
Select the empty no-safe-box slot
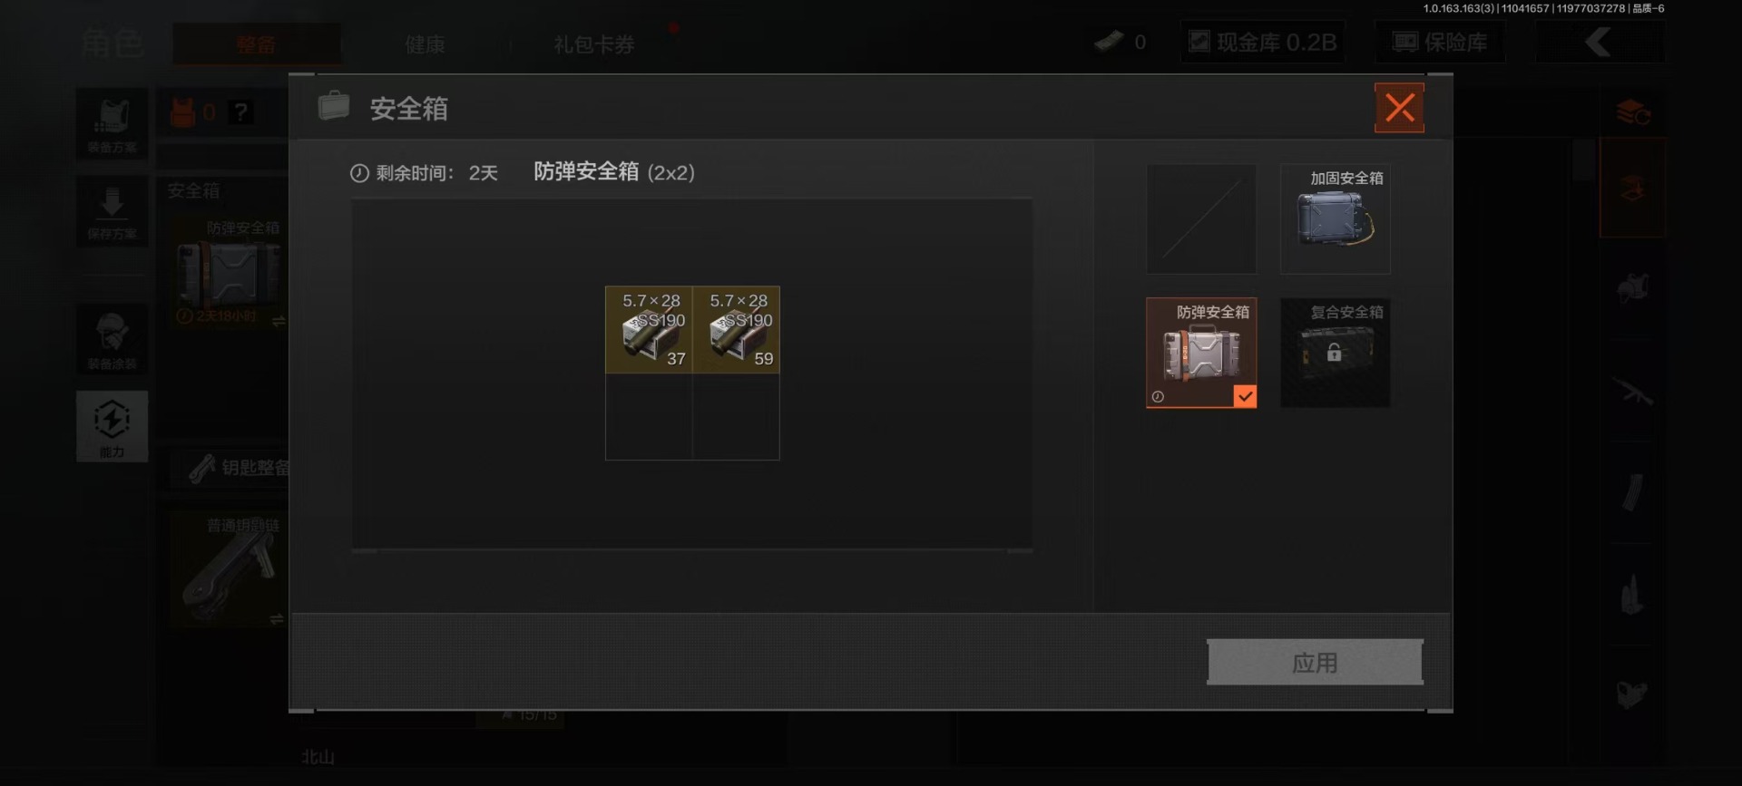coord(1201,218)
